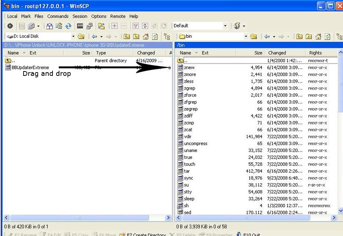Click remote vertical scrollbar down arrow

[340, 211]
